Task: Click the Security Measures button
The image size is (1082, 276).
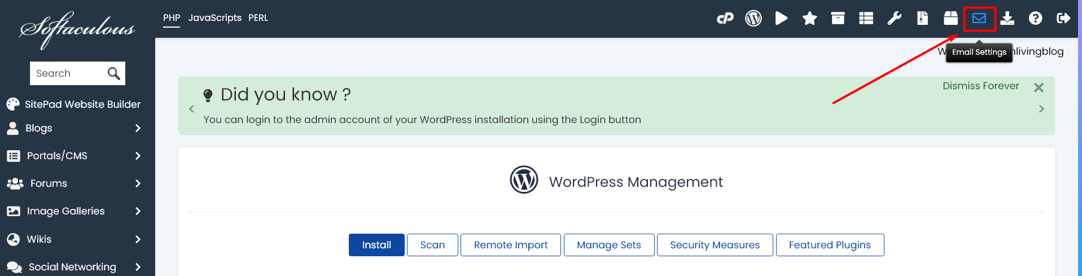Action: click(x=715, y=245)
